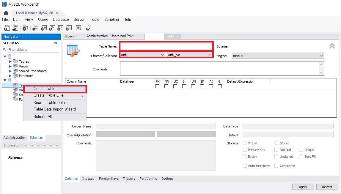Collapse the first schema tree node
341x194 pixels.
click(x=5, y=56)
